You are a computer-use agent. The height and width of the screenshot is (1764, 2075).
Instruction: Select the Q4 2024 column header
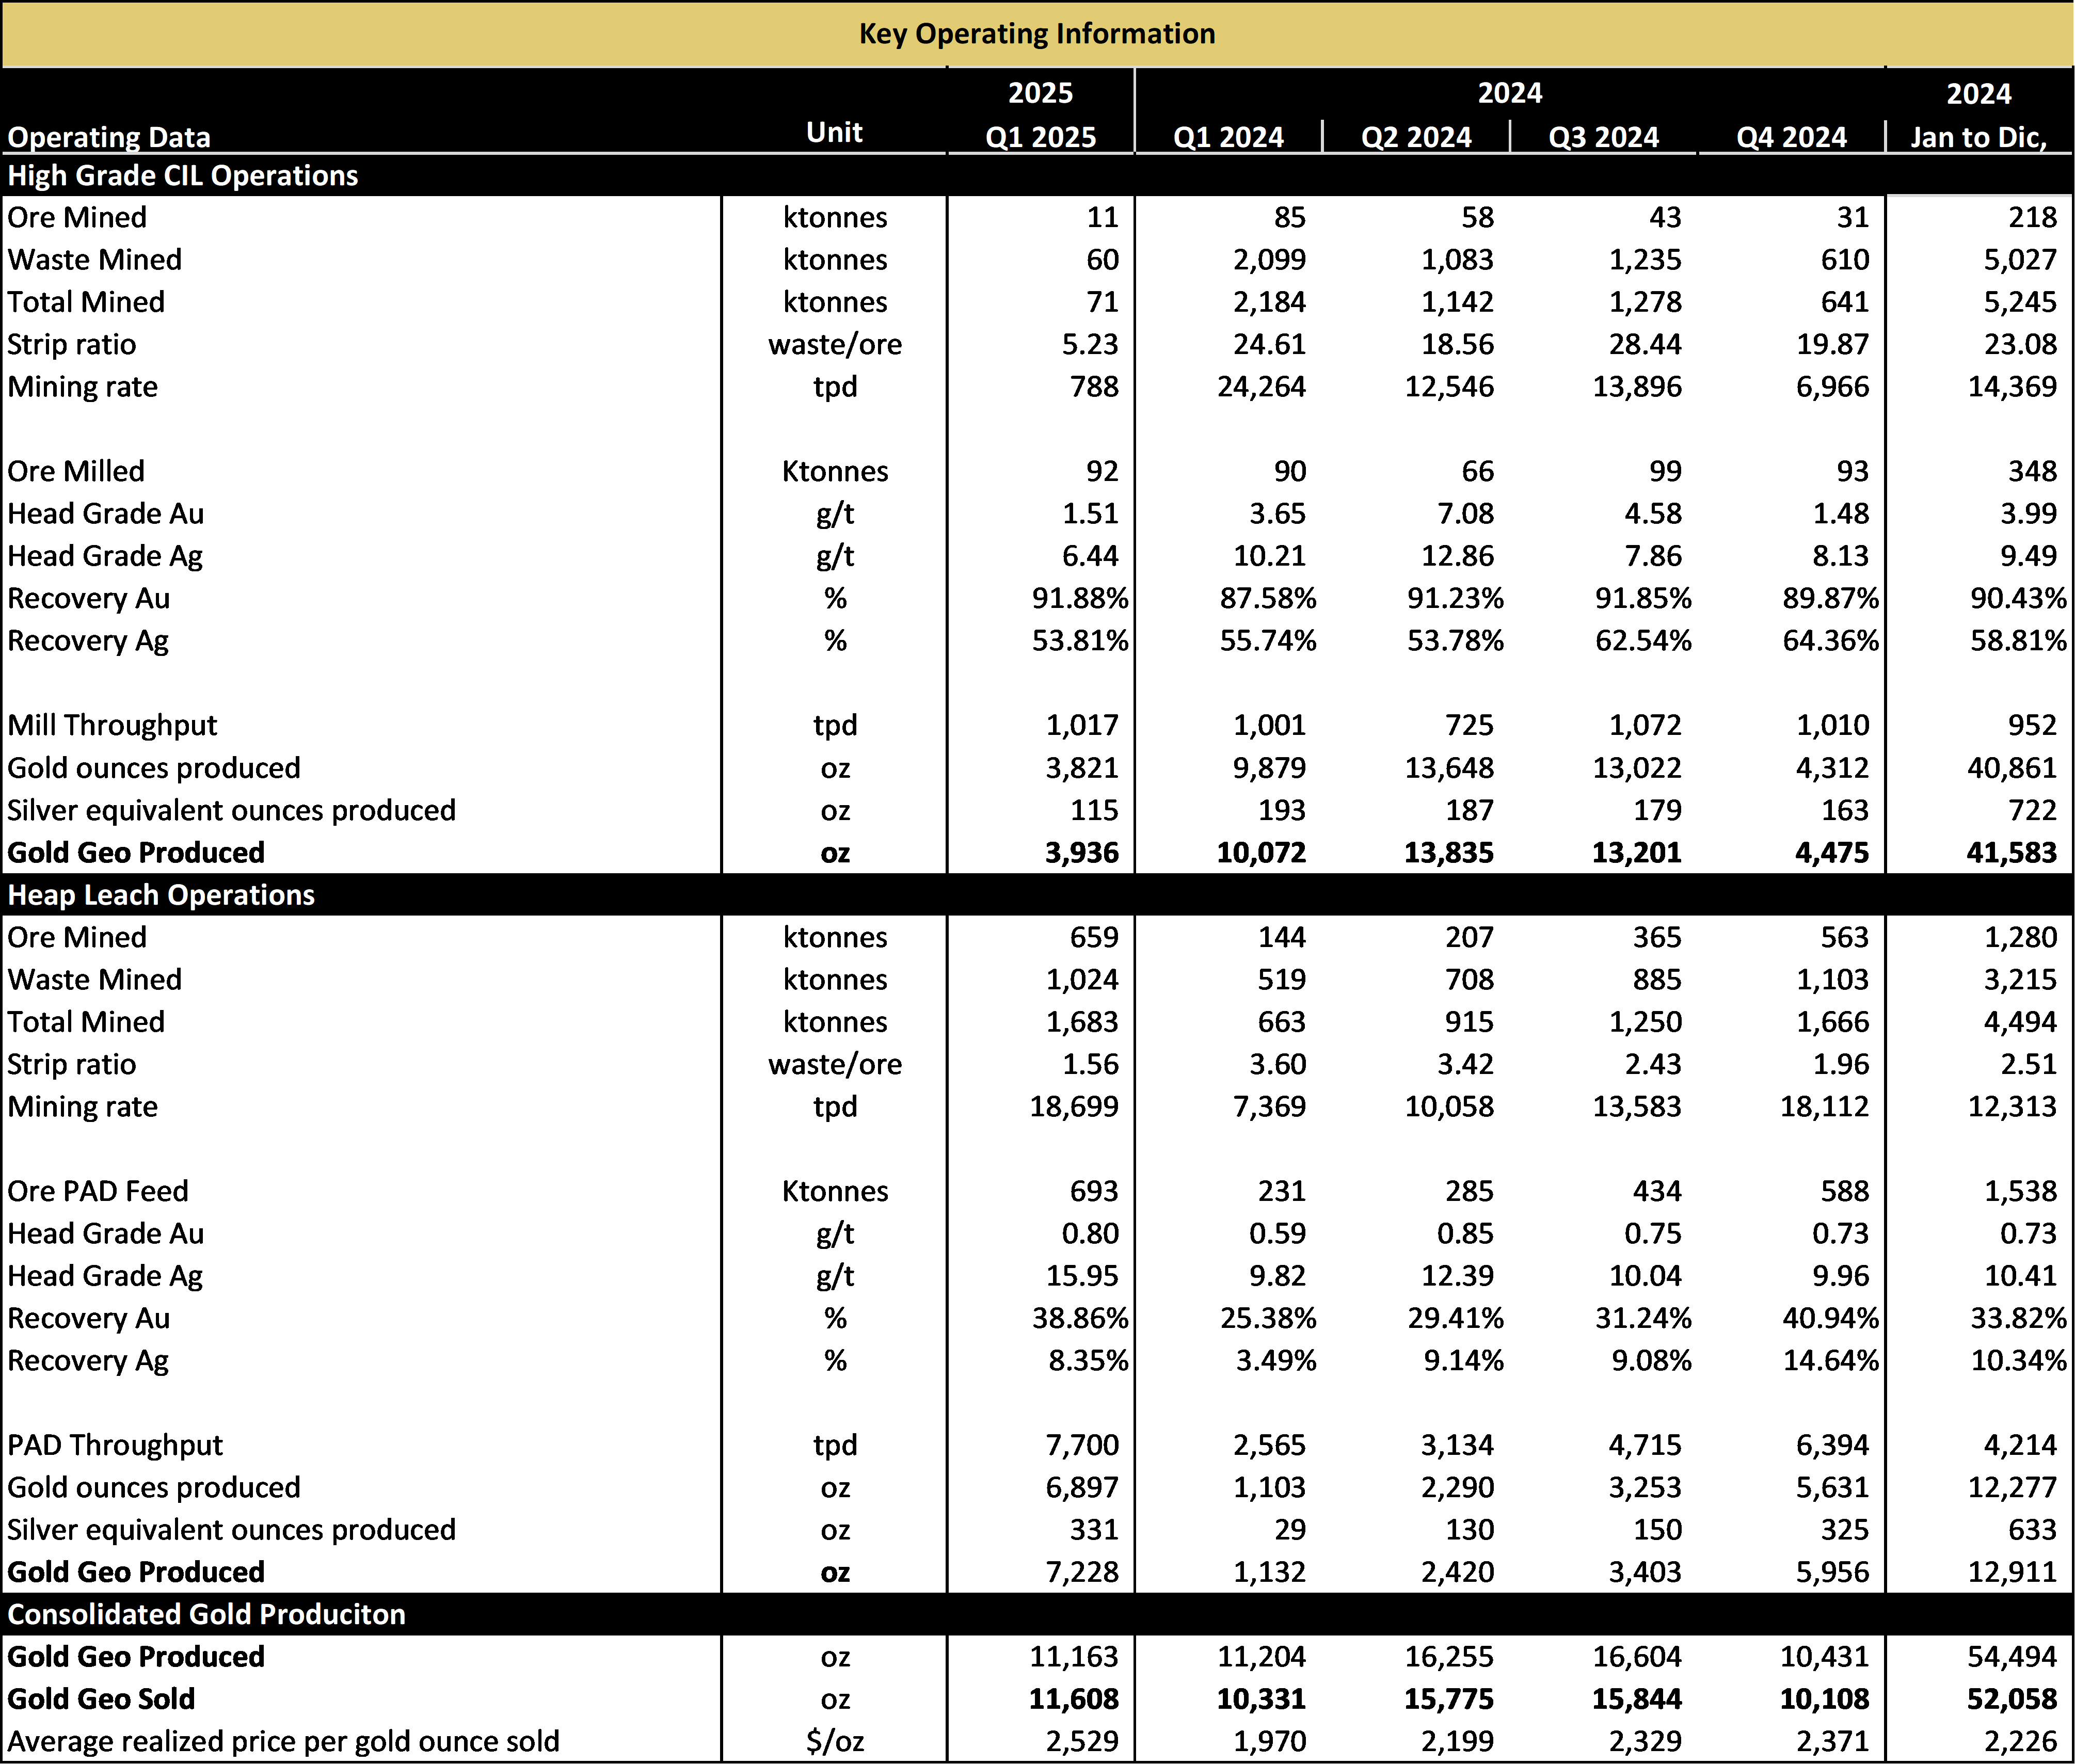click(1791, 137)
